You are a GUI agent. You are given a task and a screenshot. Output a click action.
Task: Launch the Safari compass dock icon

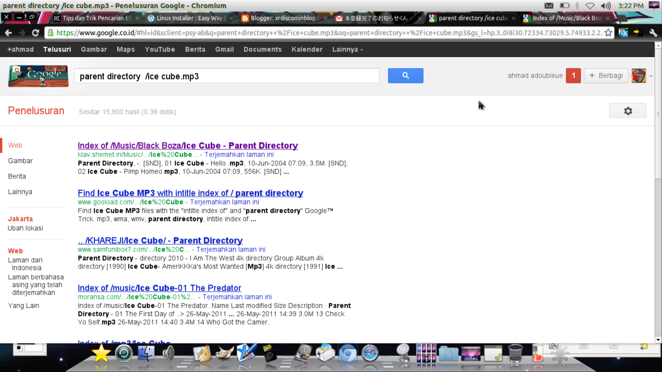coord(370,354)
